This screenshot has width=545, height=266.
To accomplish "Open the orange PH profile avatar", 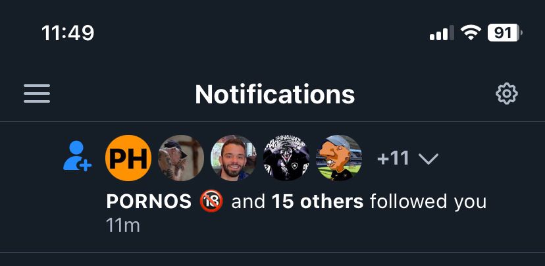I will click(x=128, y=158).
